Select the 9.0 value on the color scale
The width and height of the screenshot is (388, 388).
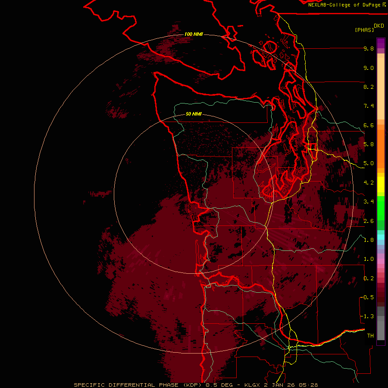(x=369, y=68)
